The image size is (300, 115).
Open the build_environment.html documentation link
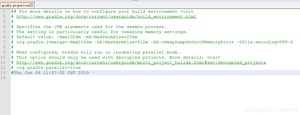106,16
